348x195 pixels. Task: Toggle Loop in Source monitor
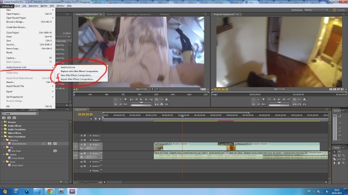[157, 100]
